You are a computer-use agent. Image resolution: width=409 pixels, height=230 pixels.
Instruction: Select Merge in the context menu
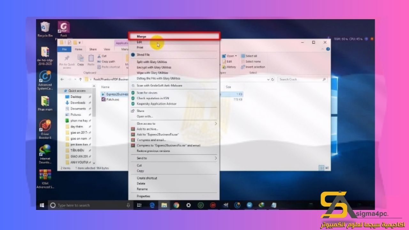point(174,36)
